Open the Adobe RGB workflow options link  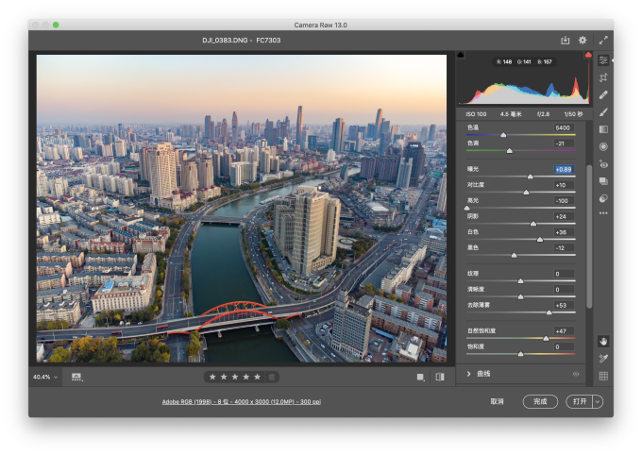tap(241, 402)
